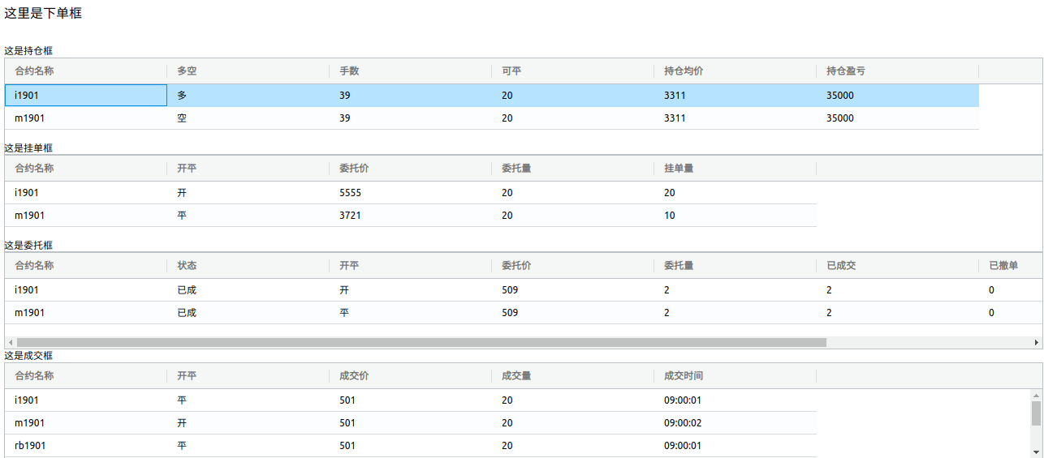1044x458 pixels.
Task: Click the left arrow of the 委托框 horizontal scrollbar
Action: (10, 343)
